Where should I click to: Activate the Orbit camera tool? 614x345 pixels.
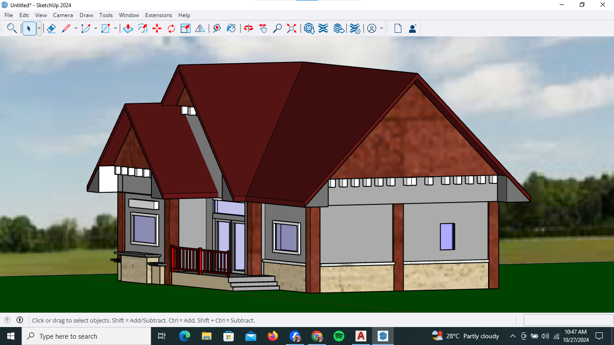[249, 28]
